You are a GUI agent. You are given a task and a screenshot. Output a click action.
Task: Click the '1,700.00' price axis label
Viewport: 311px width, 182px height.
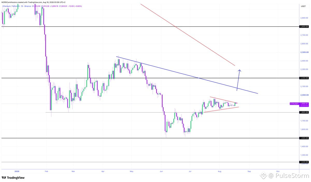pos(304,121)
